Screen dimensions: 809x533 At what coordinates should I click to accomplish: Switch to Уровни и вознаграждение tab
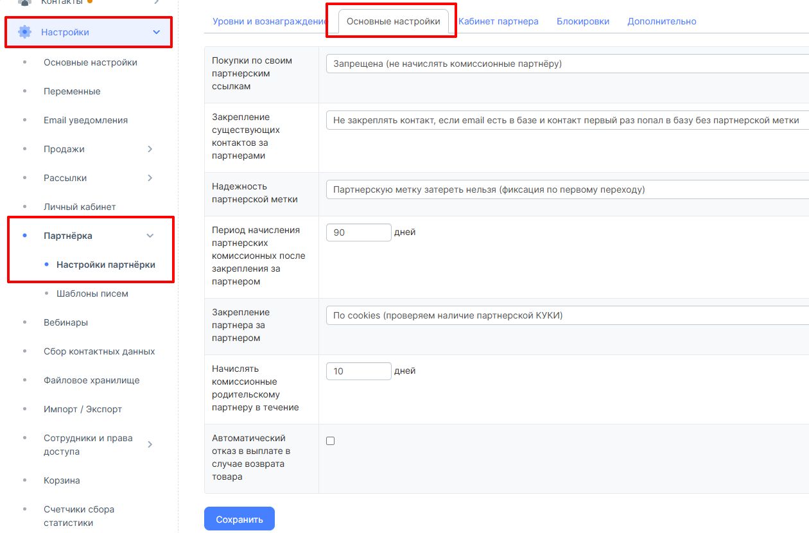pyautogui.click(x=270, y=21)
